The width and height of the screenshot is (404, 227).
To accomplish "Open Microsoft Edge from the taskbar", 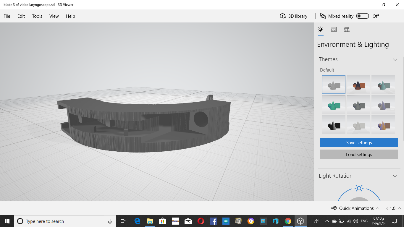I will tap(137, 221).
